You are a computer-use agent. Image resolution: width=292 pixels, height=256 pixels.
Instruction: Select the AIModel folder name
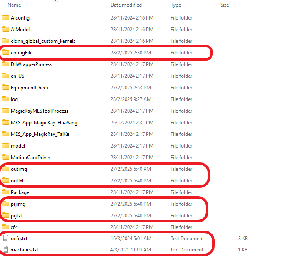click(x=20, y=30)
